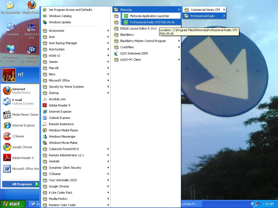Open My Computer desktop icon
Image resolution: width=278 pixels, height=208 pixels.
[10, 30]
